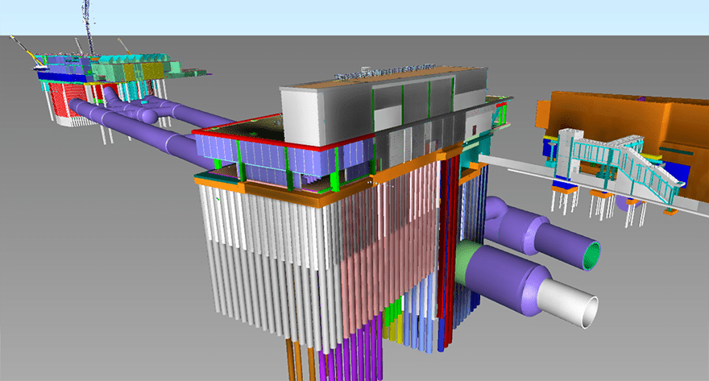The width and height of the screenshot is (709, 381).
Task: Select the green-lined purple pipe opening
Action: pyautogui.click(x=591, y=255)
